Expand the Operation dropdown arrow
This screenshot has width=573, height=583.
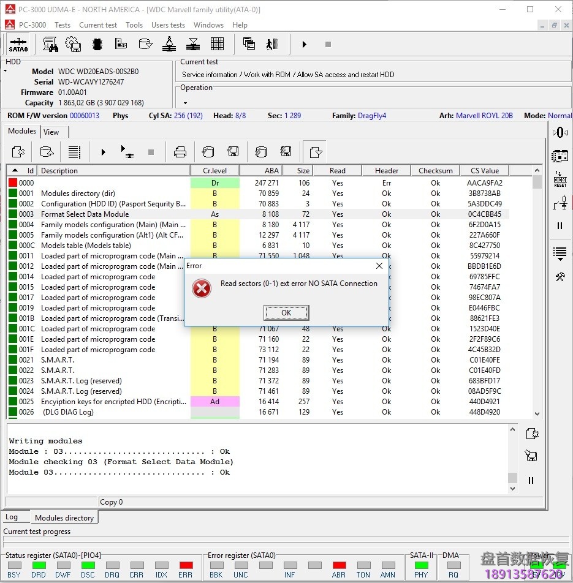185,103
